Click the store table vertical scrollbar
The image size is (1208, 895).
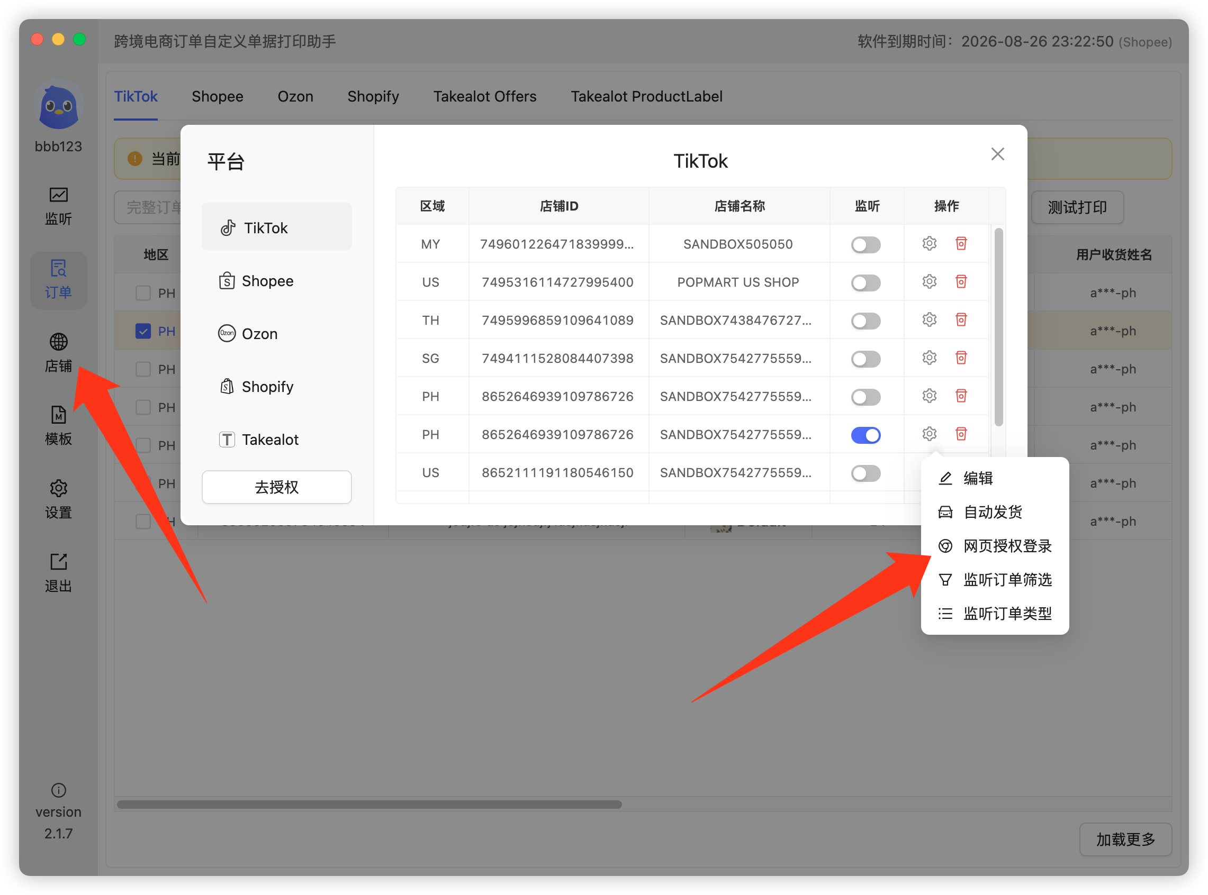coord(999,327)
